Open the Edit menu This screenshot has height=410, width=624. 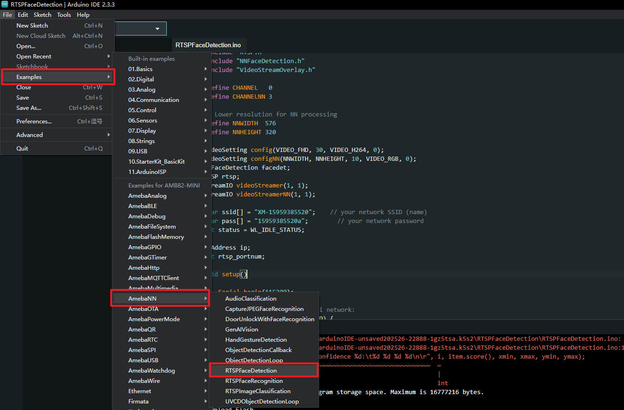(23, 14)
